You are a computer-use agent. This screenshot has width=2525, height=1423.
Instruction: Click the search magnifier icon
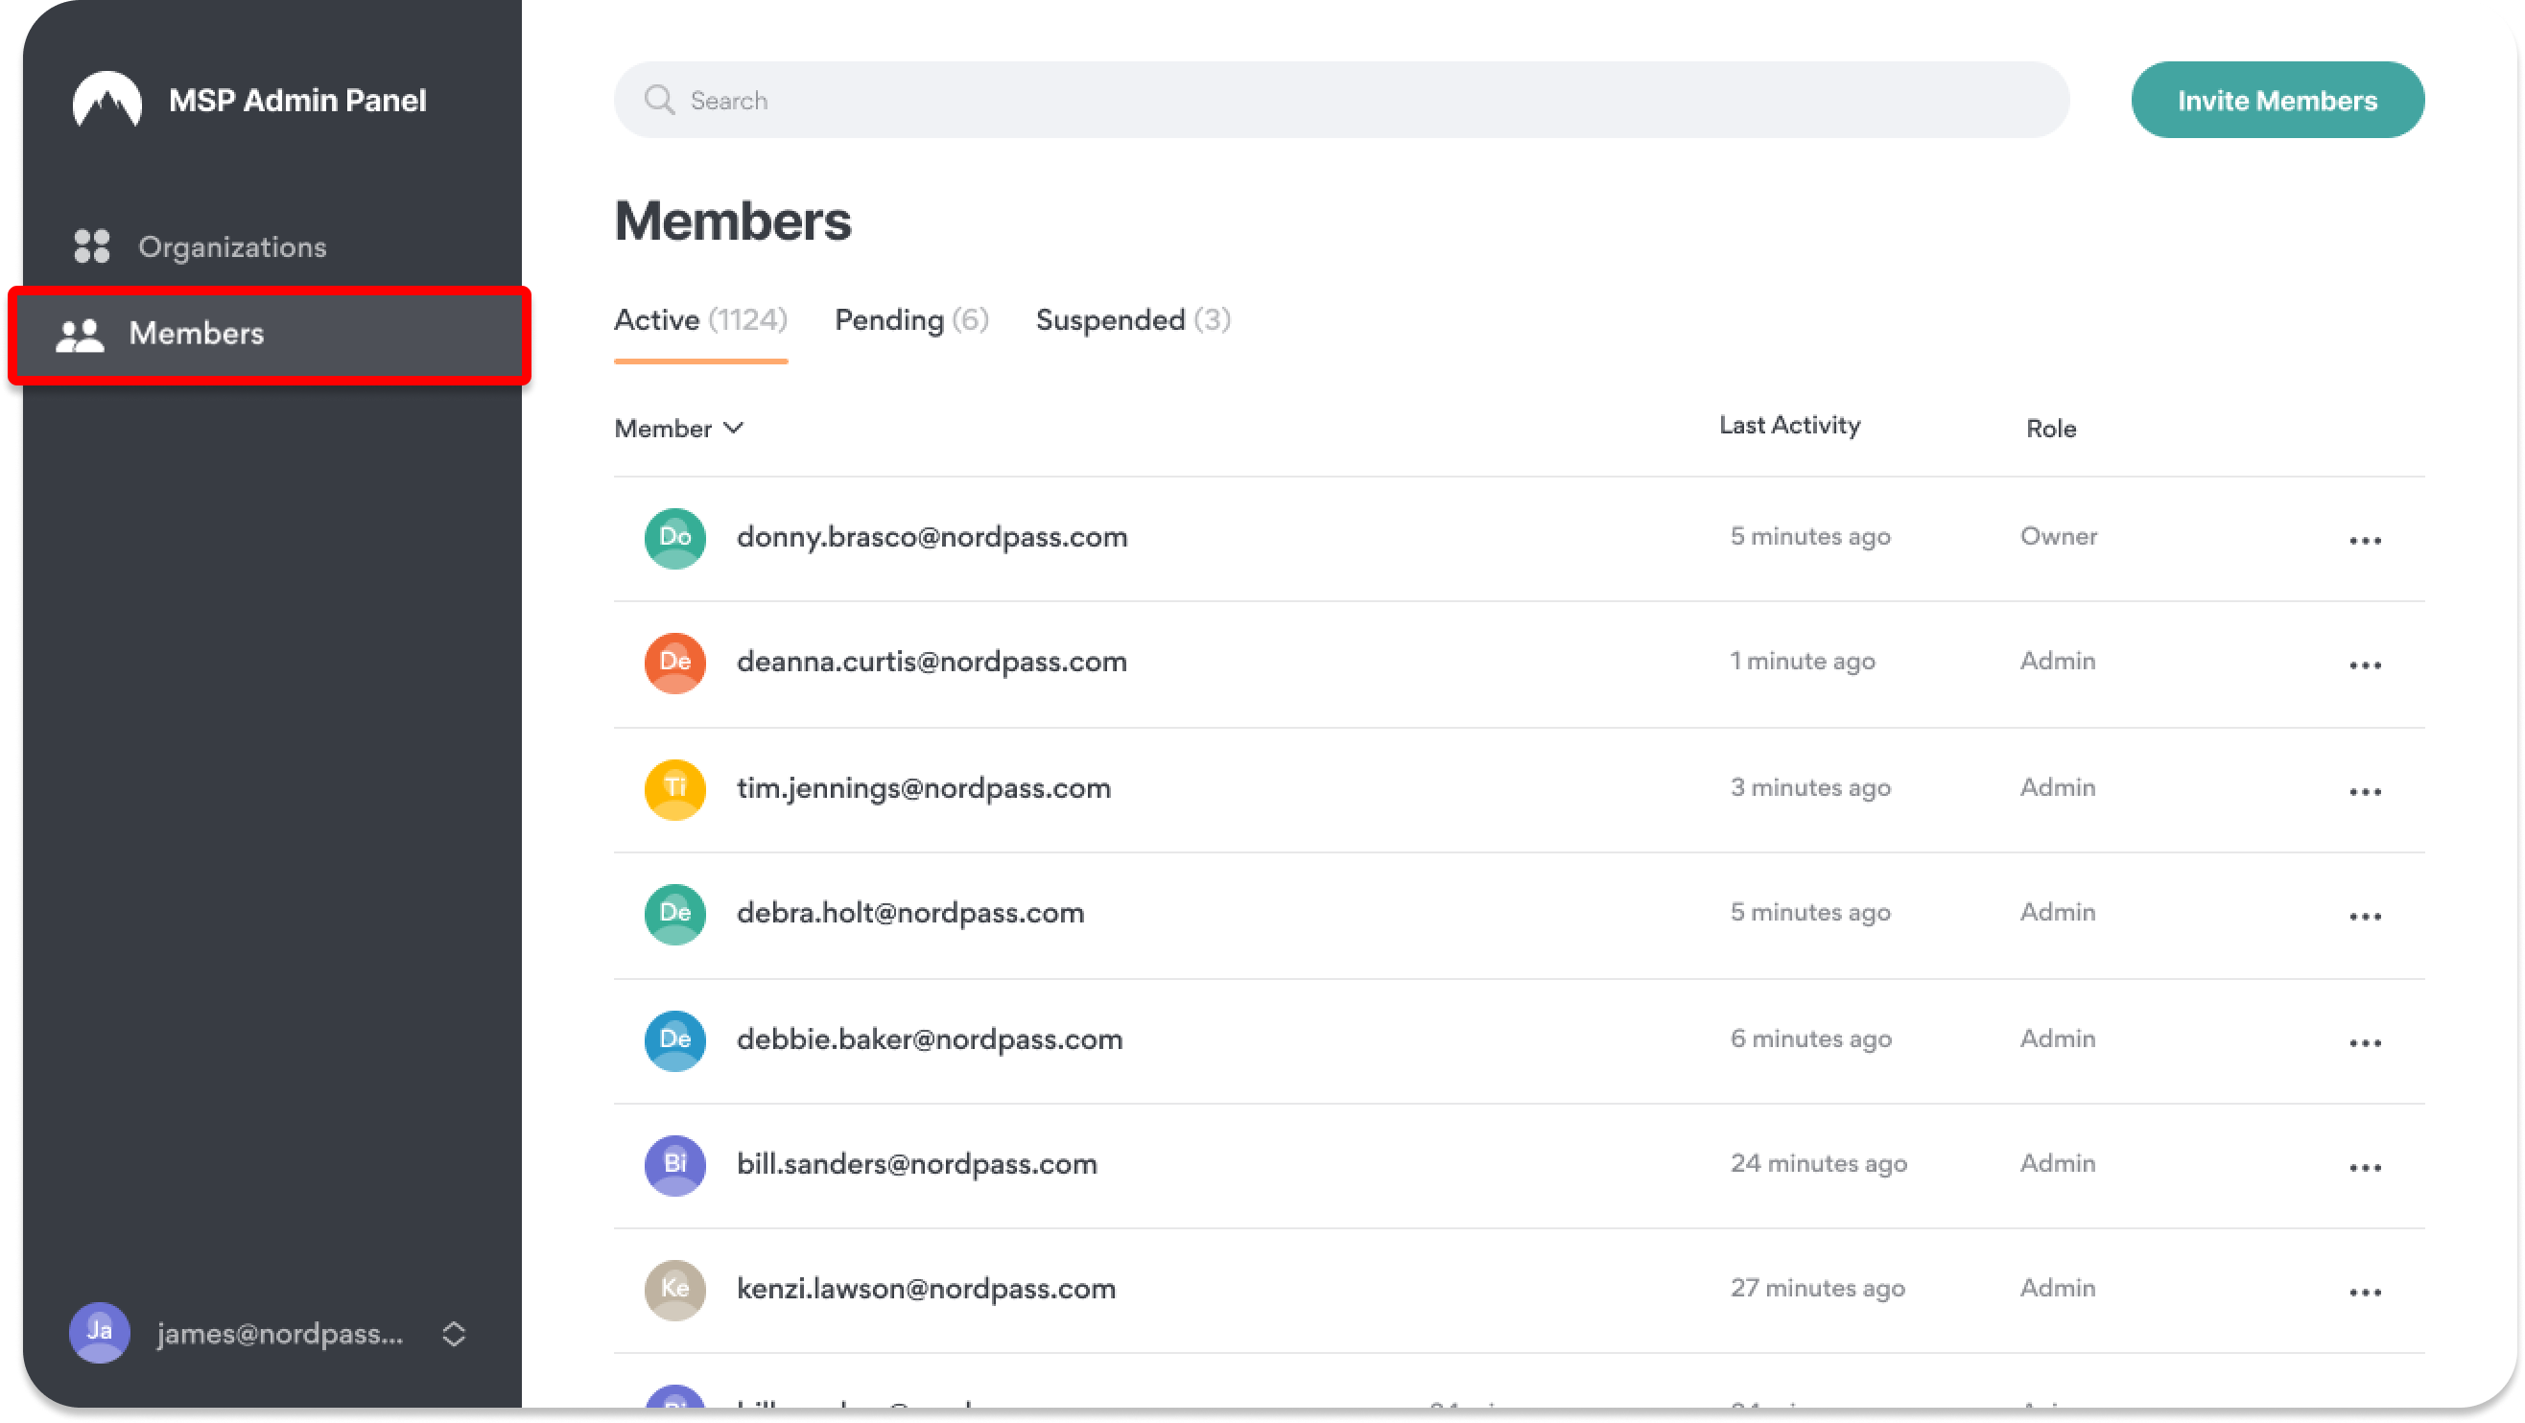660,100
